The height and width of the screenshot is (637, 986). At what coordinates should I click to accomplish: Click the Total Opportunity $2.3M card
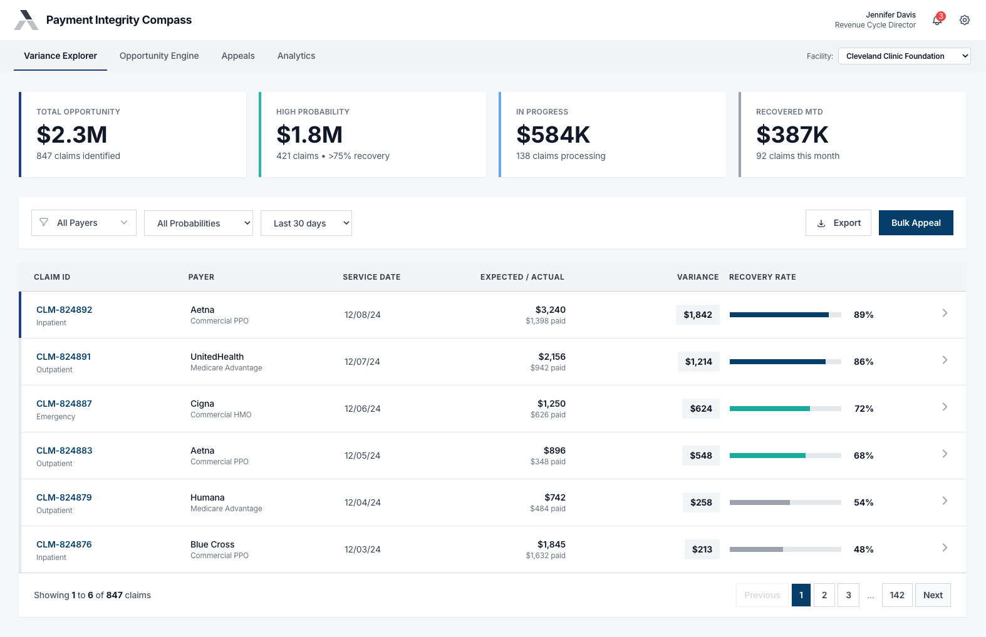(133, 135)
